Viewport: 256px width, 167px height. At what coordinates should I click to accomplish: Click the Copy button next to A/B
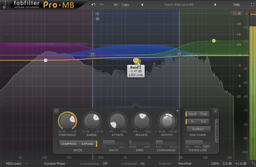tap(126, 5)
